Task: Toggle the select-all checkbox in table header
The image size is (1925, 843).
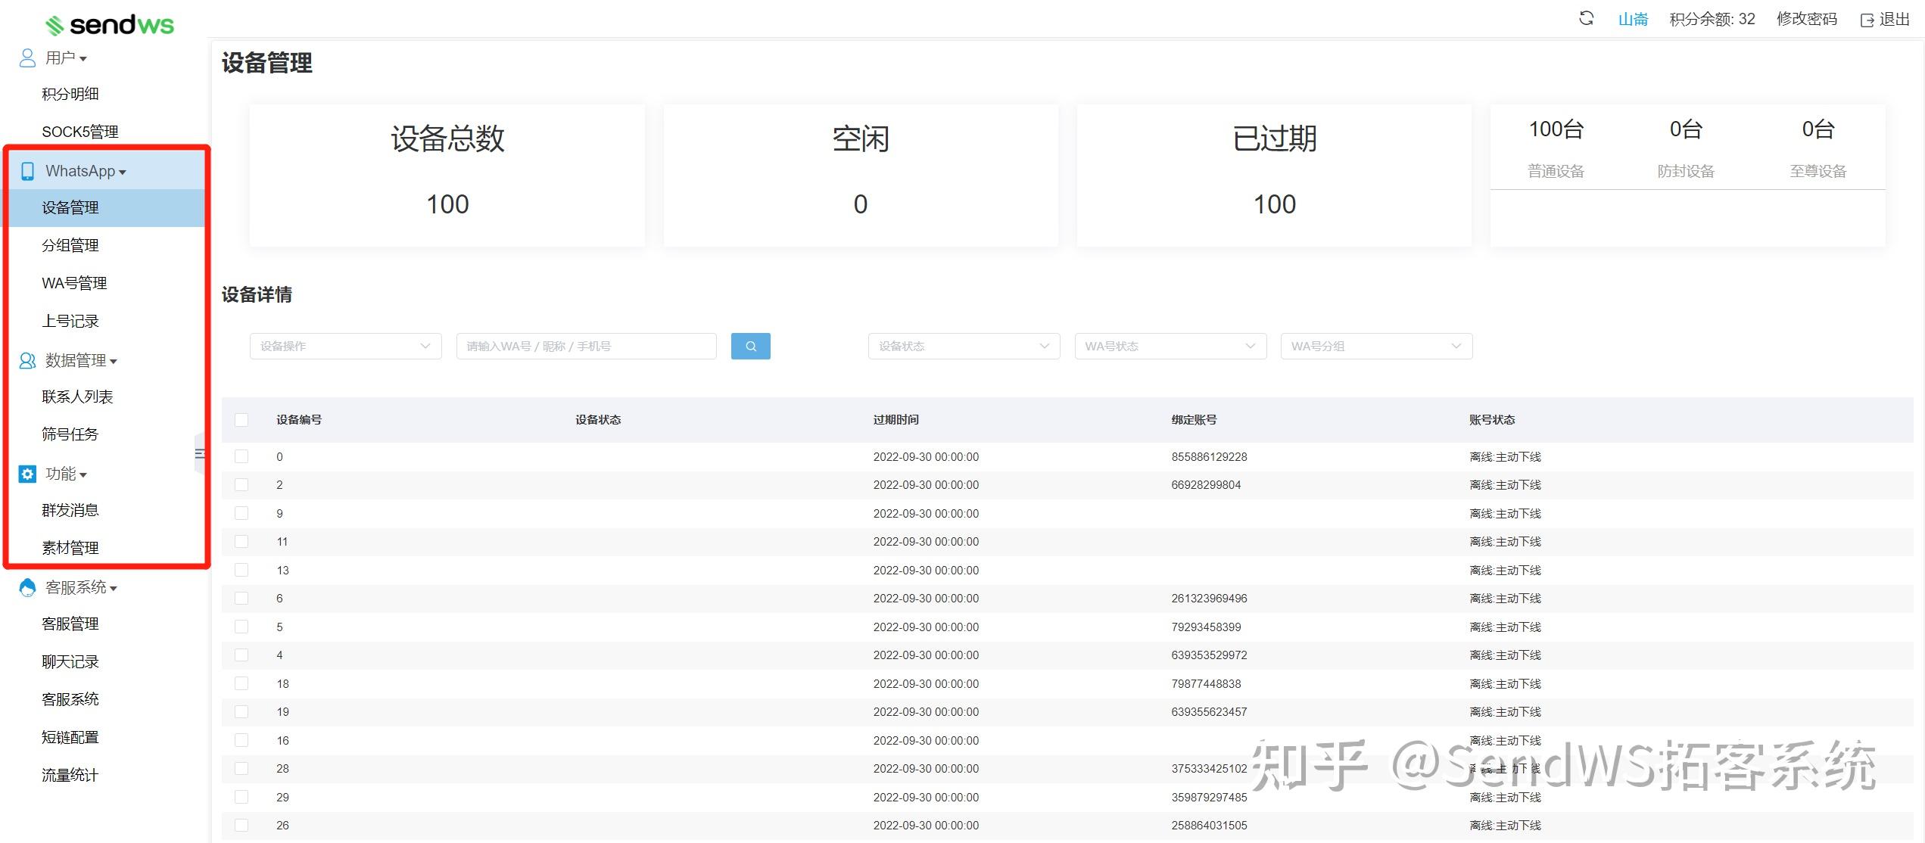Action: pyautogui.click(x=241, y=420)
